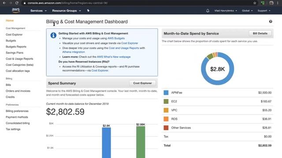Open Orders and invoices
Viewport: 282px width, 158px height.
[x=18, y=91]
